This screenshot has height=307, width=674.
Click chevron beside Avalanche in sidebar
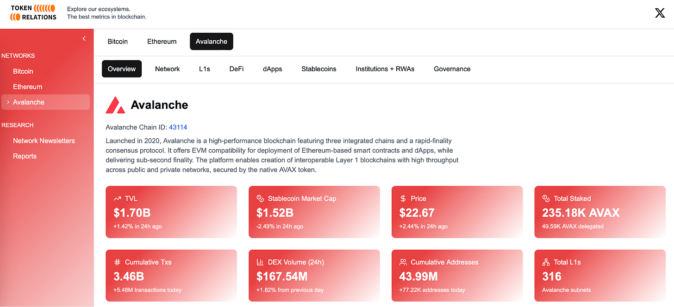pos(8,102)
